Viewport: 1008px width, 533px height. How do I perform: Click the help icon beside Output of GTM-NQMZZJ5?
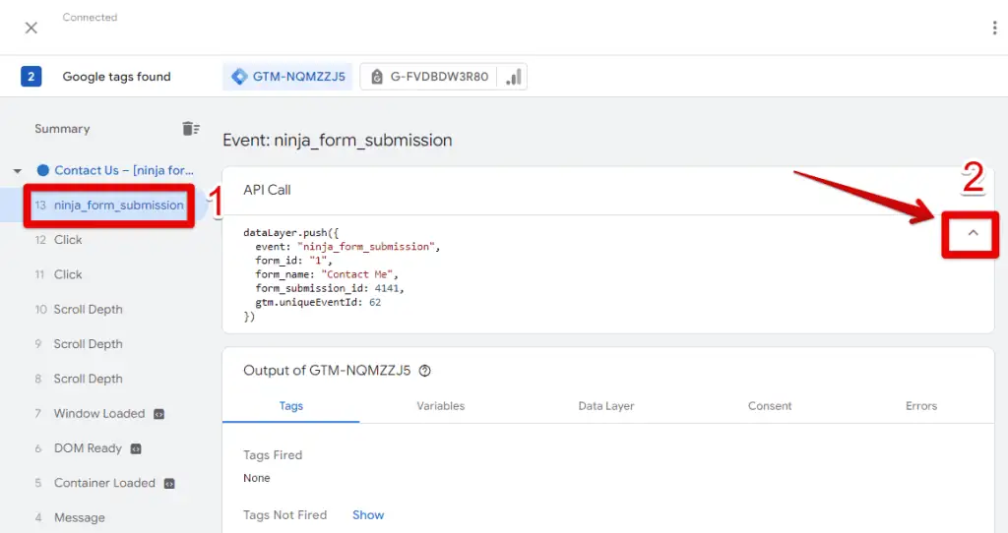(x=425, y=371)
